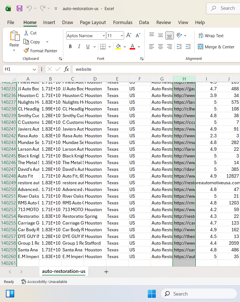Search in the Excel title bar box
Screen dimensions: 240x302
(x=223, y=8)
